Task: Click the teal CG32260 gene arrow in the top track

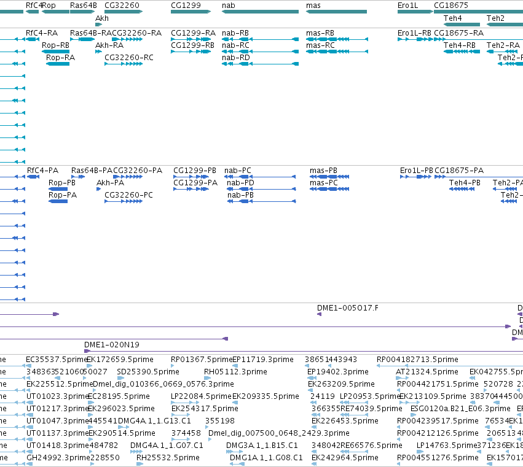Action: click(124, 12)
